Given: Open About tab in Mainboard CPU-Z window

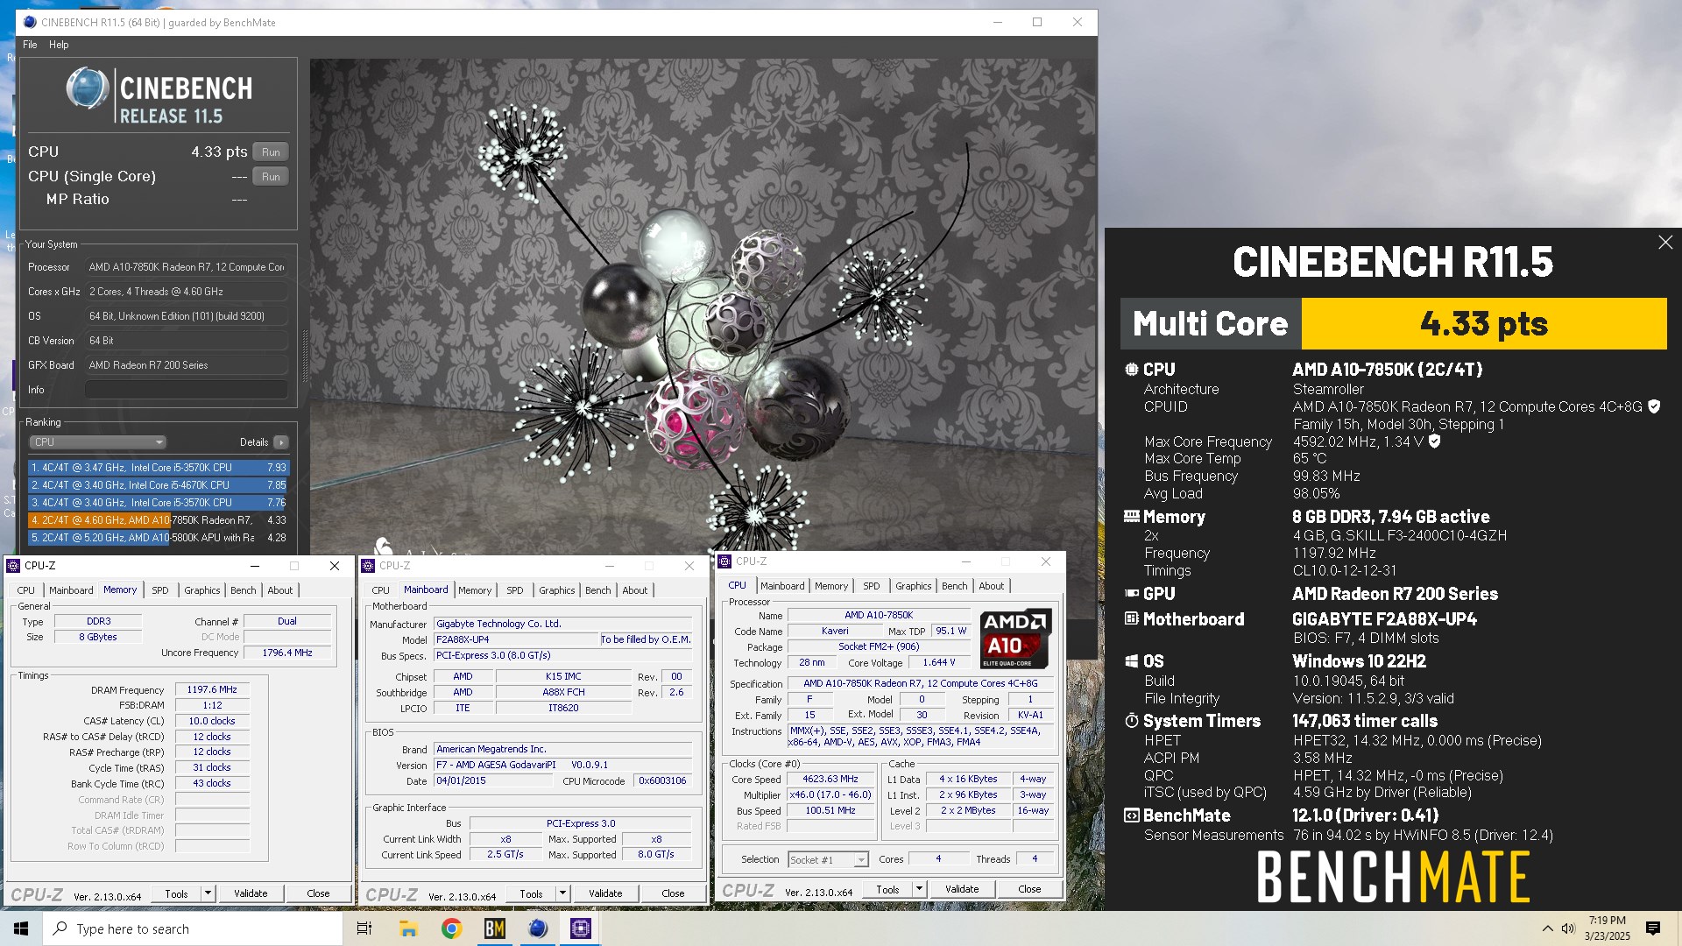Looking at the screenshot, I should [x=635, y=590].
